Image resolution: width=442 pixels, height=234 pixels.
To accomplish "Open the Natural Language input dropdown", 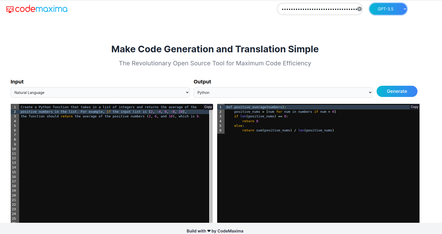I will (x=100, y=93).
